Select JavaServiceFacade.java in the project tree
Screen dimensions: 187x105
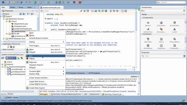23,29
